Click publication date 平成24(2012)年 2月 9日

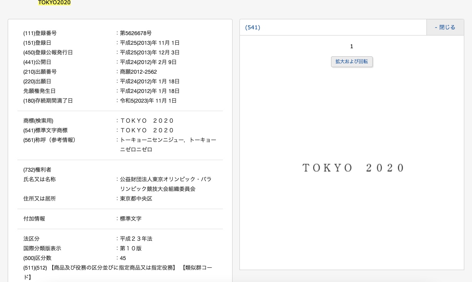pyautogui.click(x=148, y=62)
